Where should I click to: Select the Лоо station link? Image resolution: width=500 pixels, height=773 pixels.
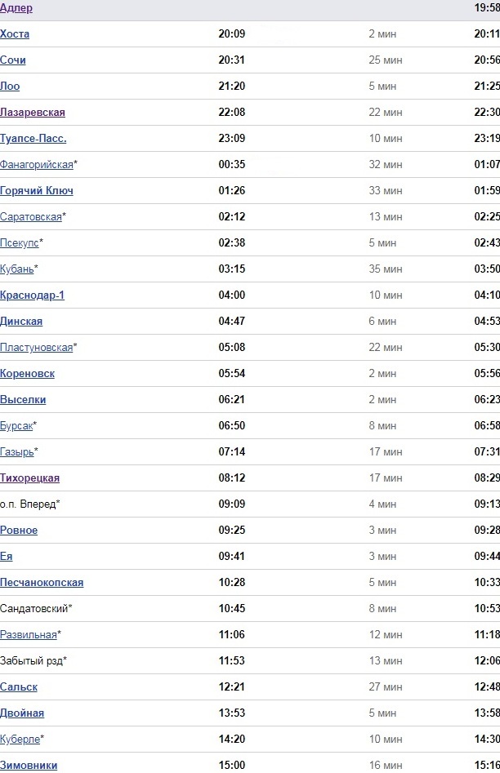tap(10, 87)
